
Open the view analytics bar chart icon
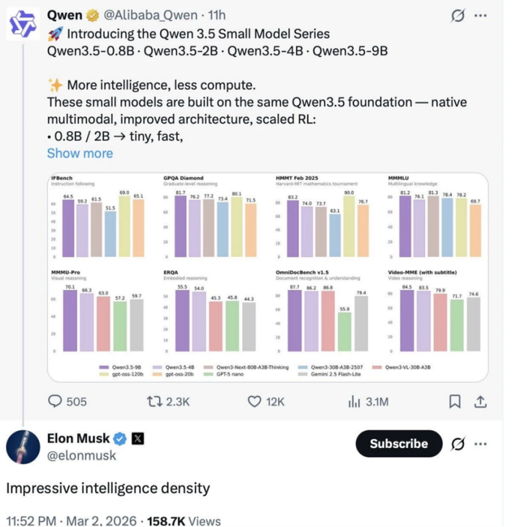355,401
